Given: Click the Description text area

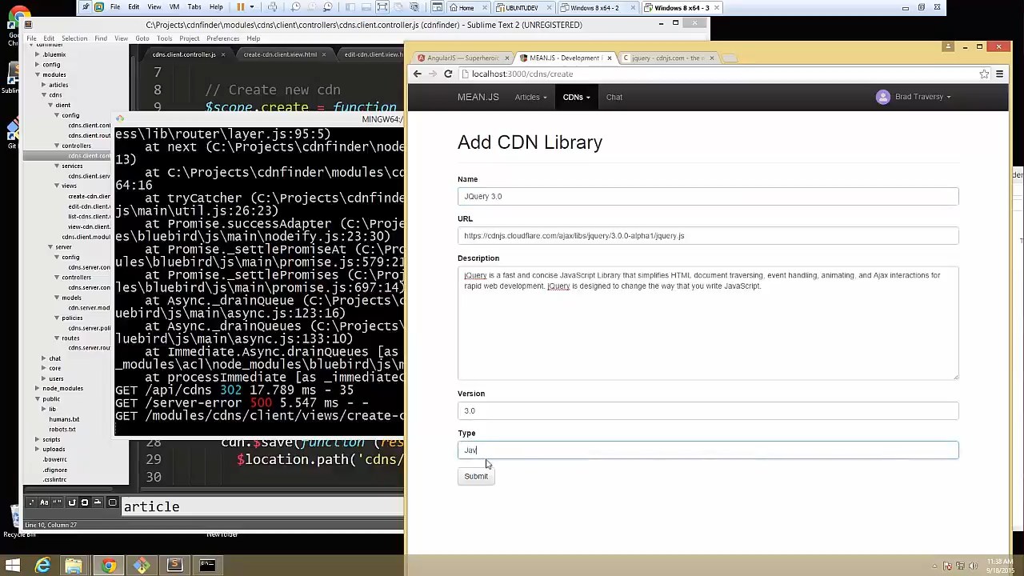Looking at the screenshot, I should 708,323.
